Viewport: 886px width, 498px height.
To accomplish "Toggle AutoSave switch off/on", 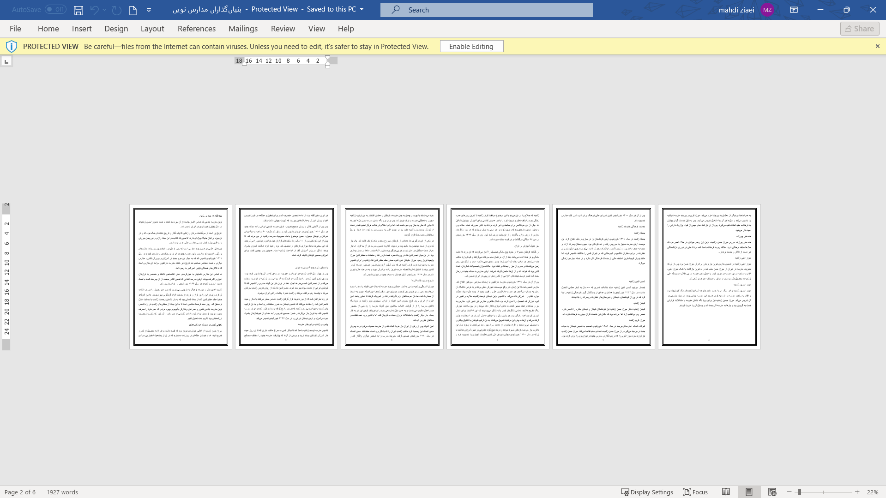I will pos(55,9).
